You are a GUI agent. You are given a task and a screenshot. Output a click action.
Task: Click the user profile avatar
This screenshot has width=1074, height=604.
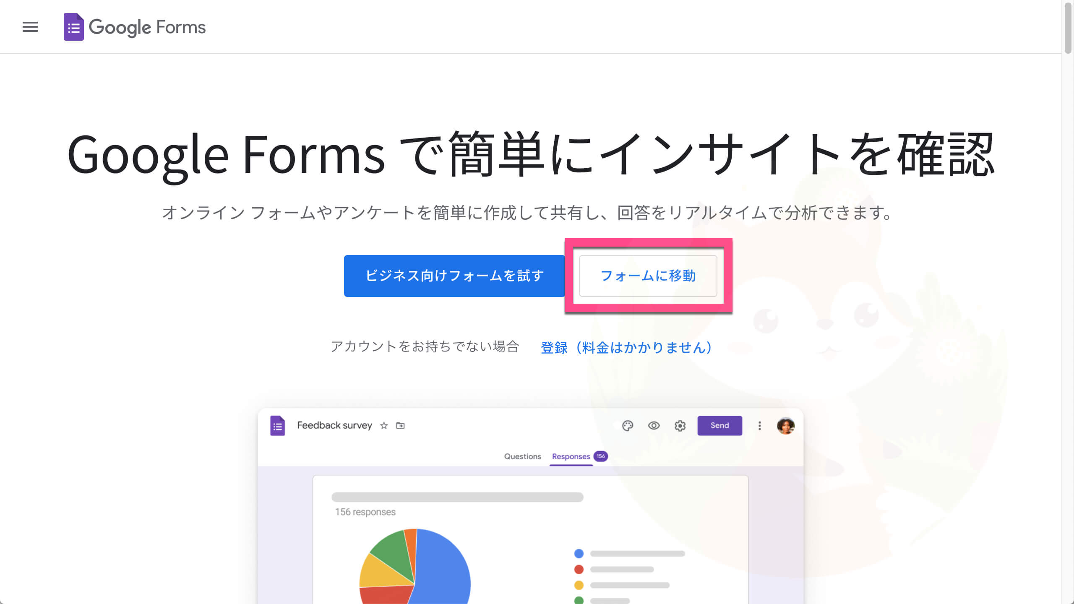pos(786,426)
